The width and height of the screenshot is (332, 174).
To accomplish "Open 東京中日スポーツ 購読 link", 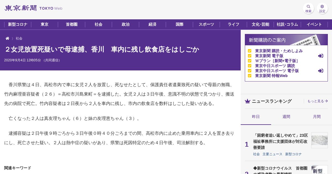I will (x=275, y=66).
